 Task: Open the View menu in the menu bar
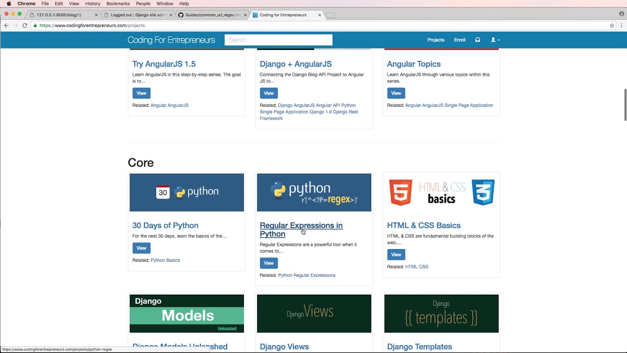point(74,3)
